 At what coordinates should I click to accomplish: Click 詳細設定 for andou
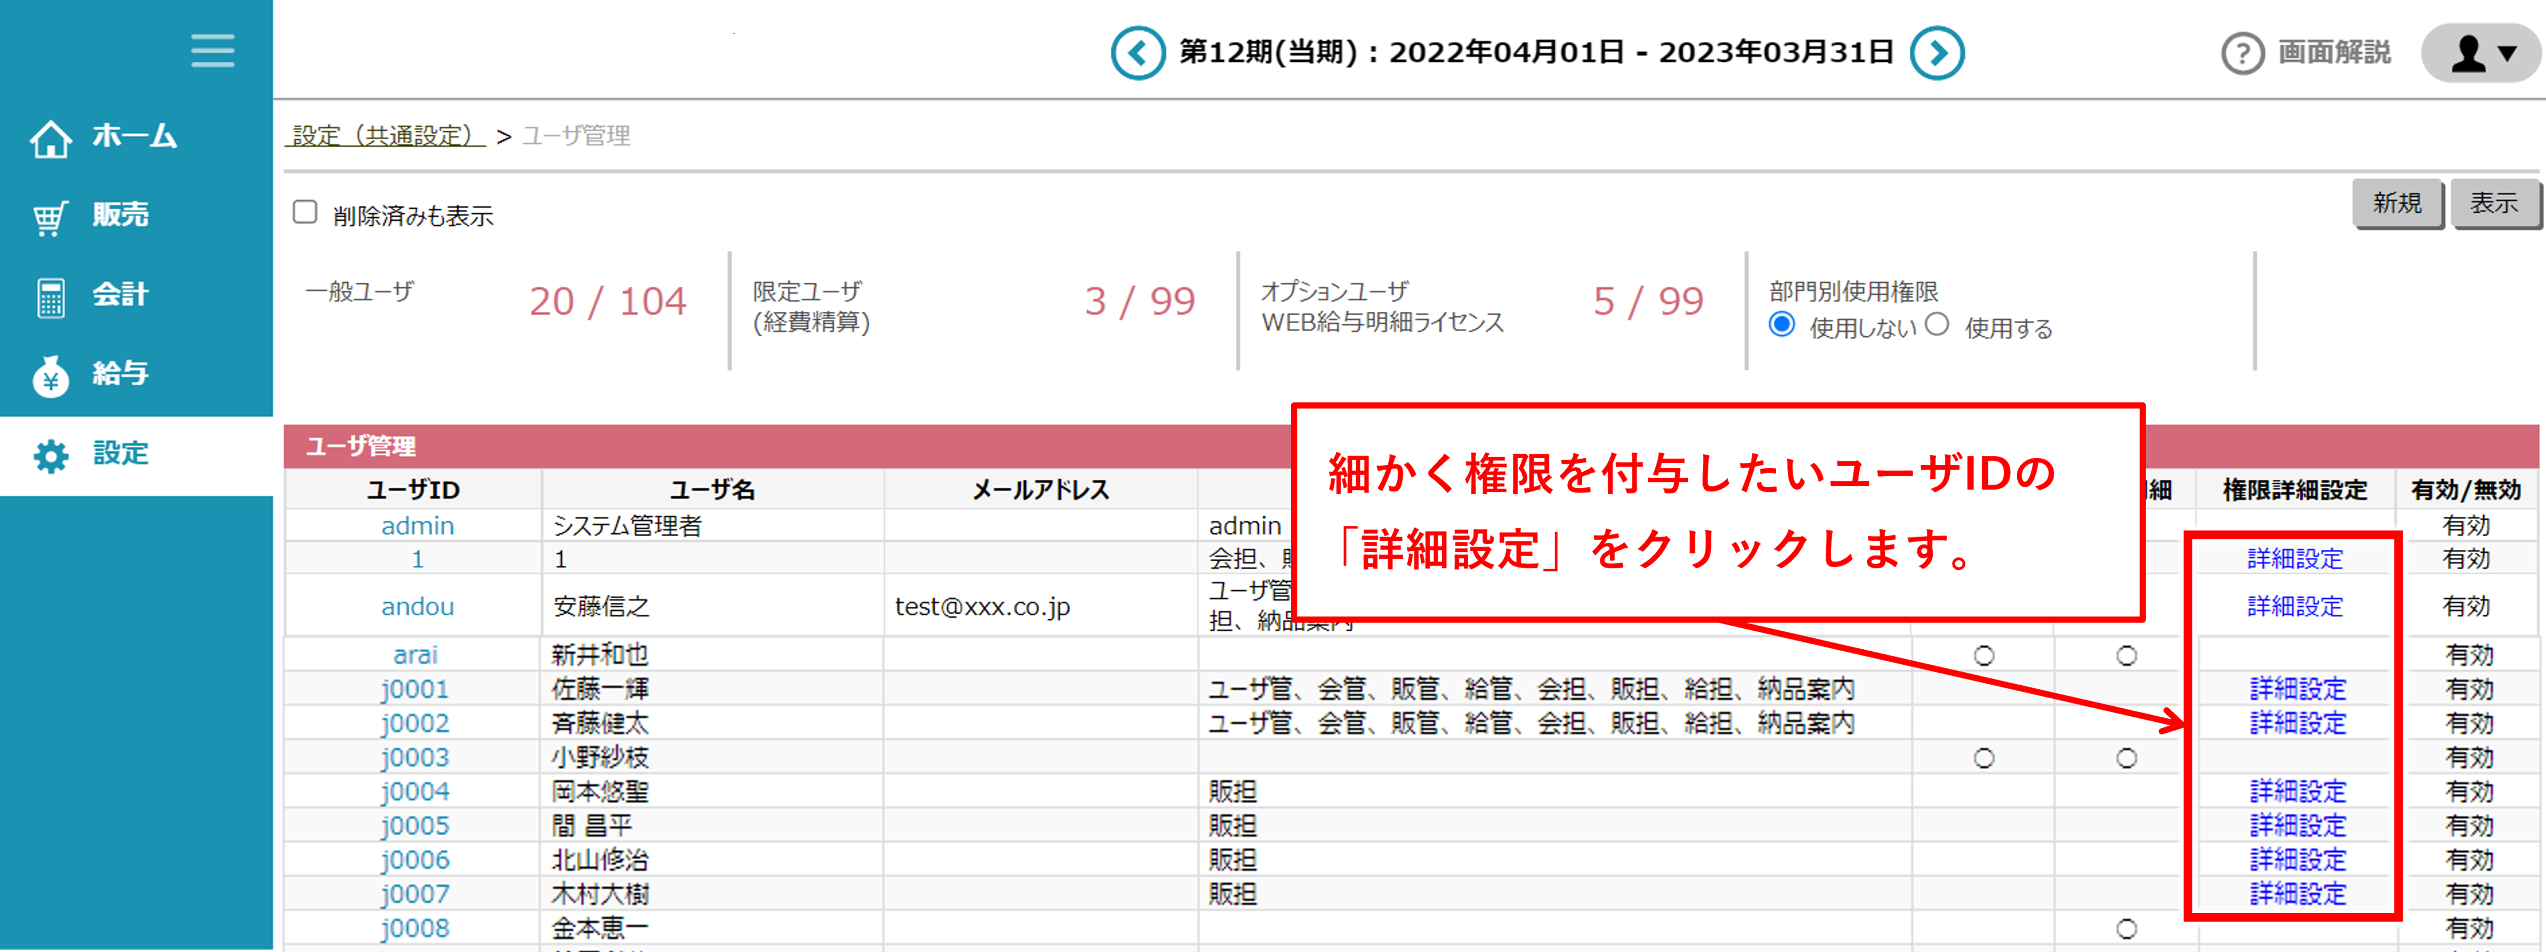click(2295, 607)
